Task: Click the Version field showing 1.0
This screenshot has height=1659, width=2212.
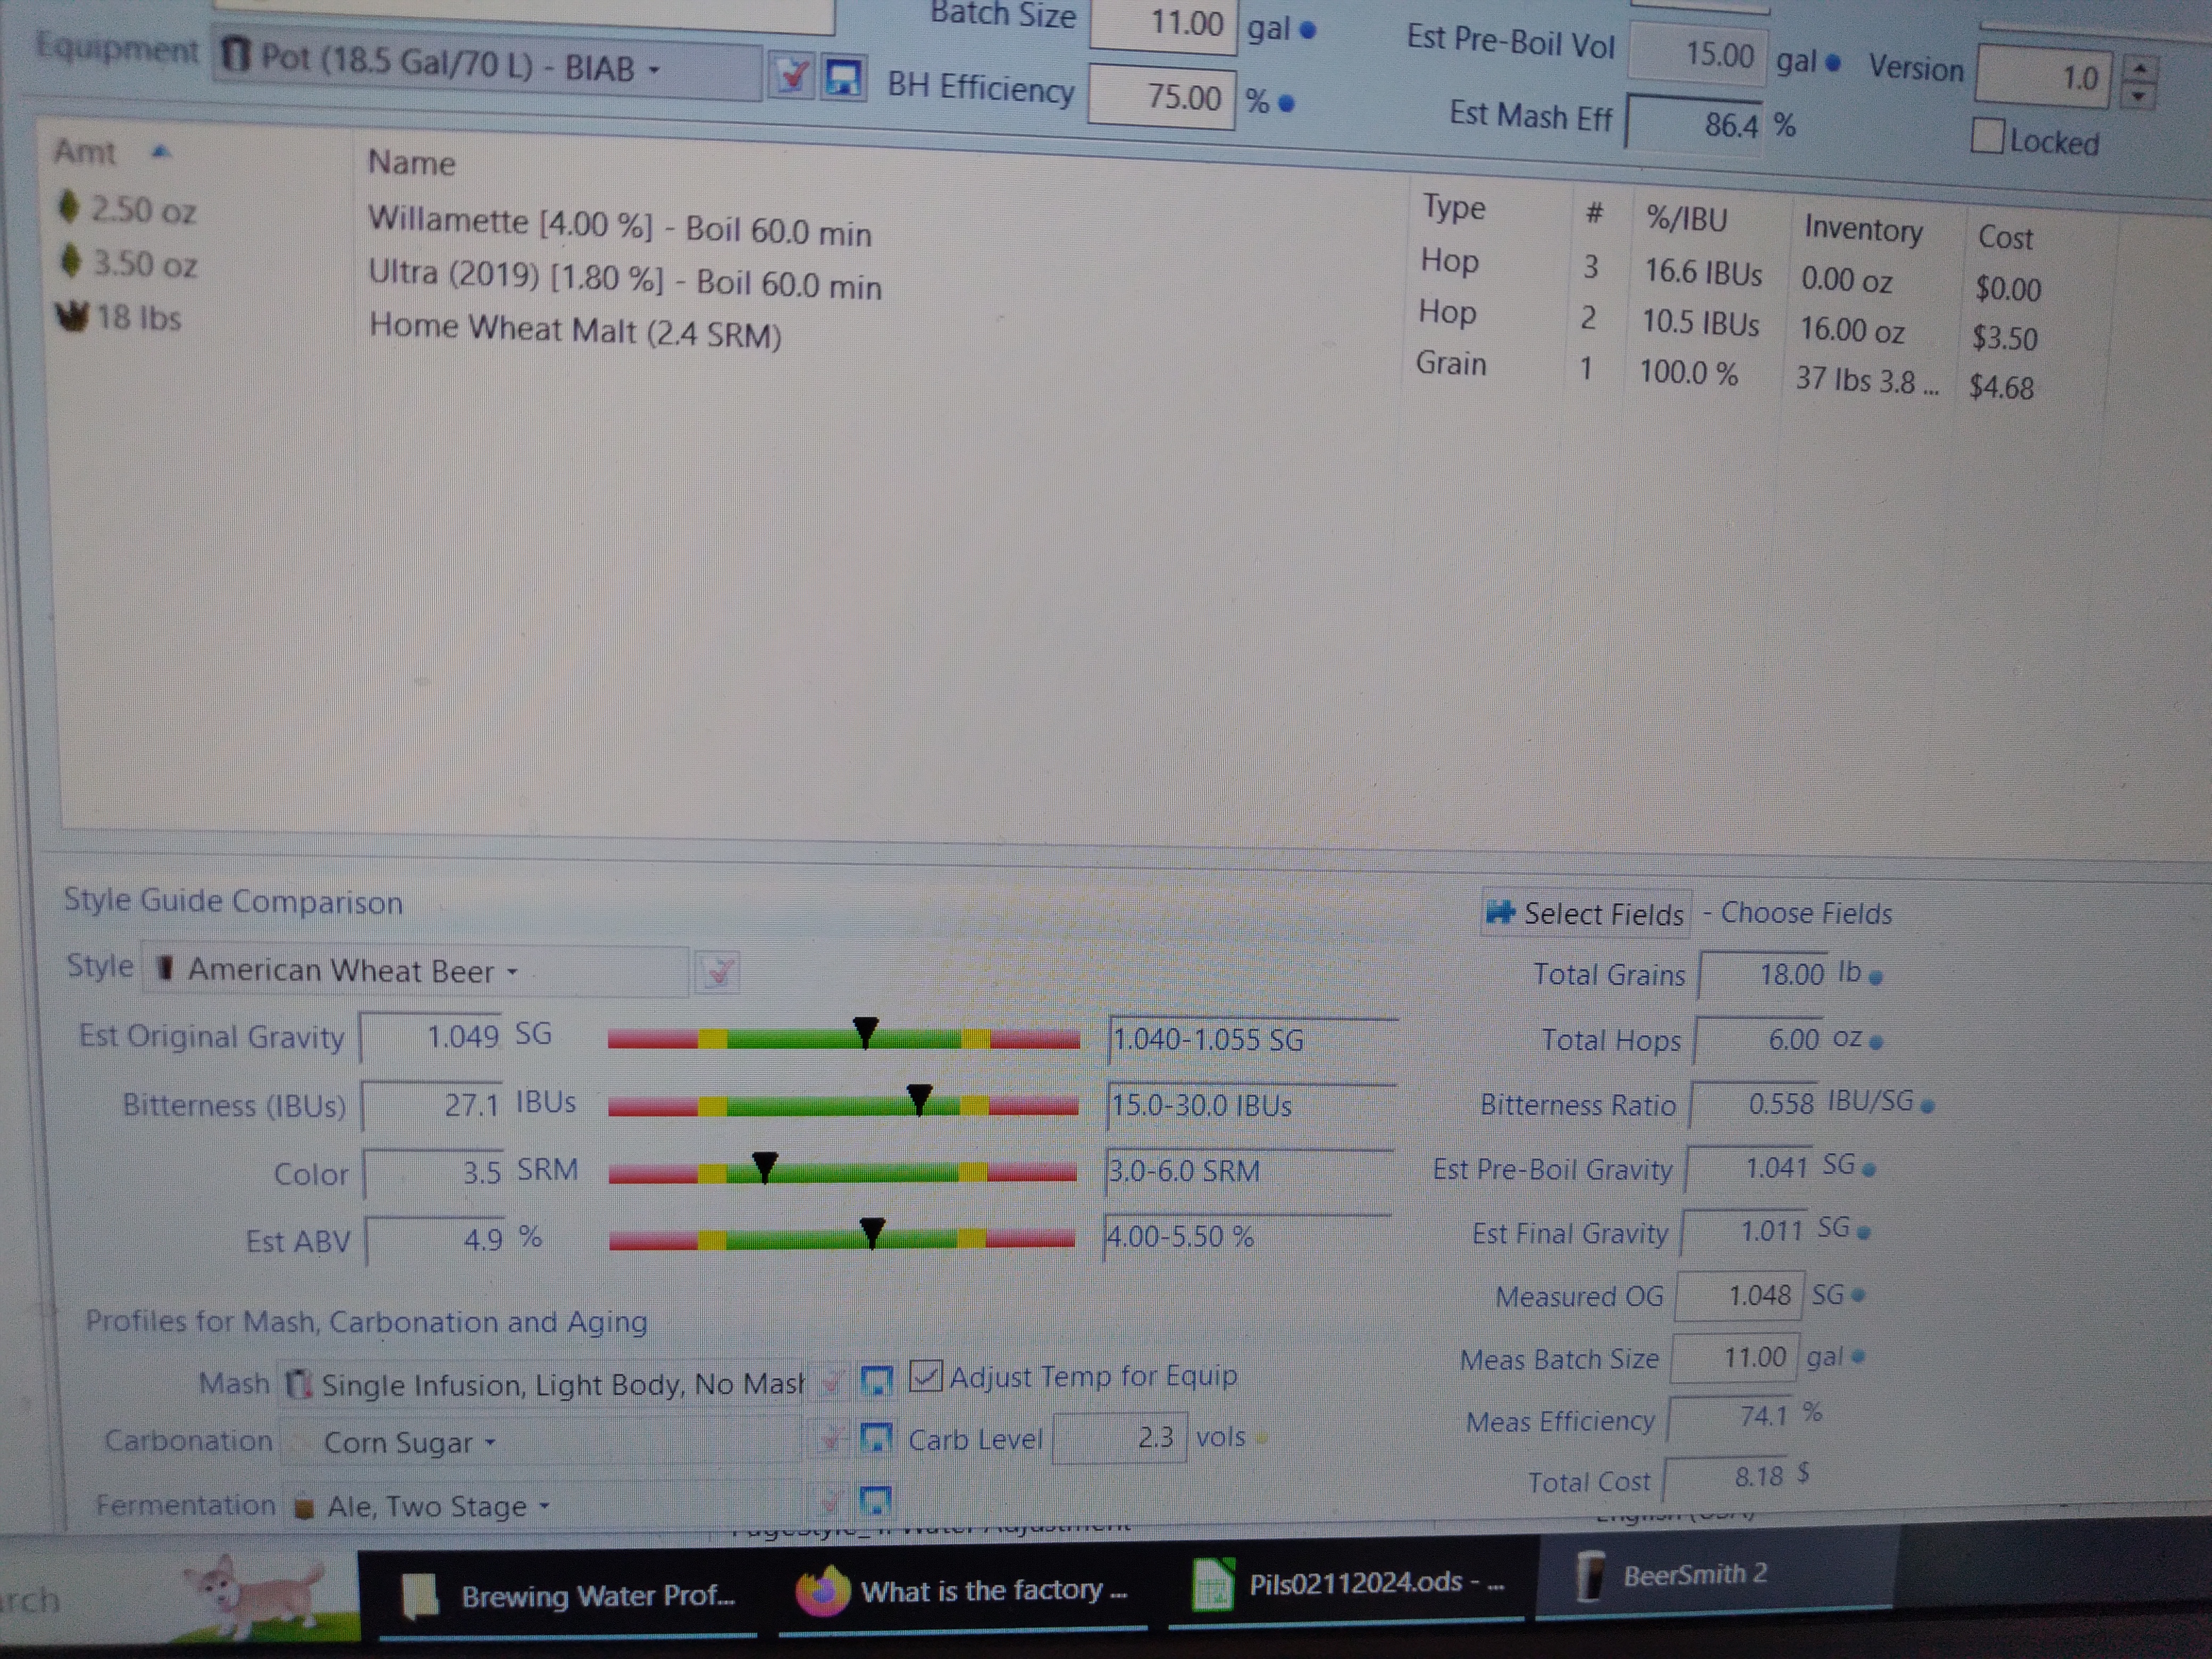Action: 2043,76
